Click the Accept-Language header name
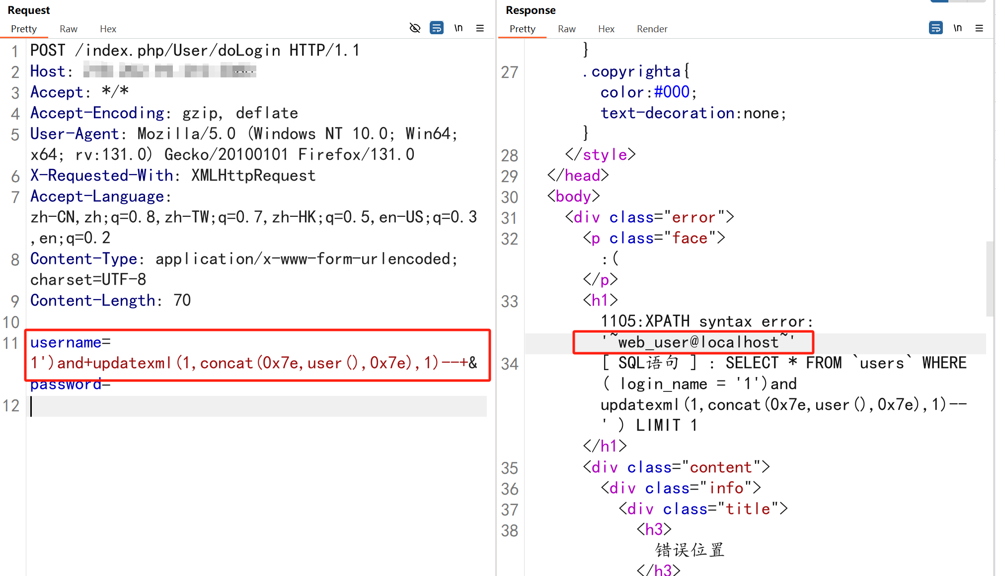This screenshot has width=996, height=576. [97, 196]
